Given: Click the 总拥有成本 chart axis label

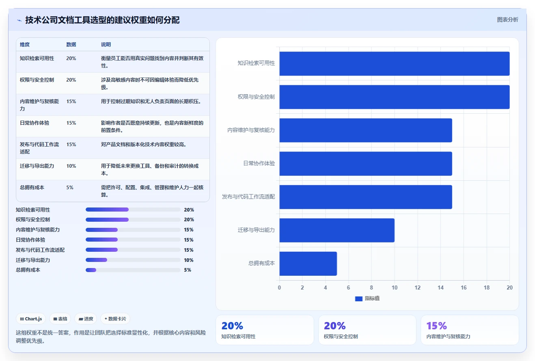Looking at the screenshot, I should [261, 263].
